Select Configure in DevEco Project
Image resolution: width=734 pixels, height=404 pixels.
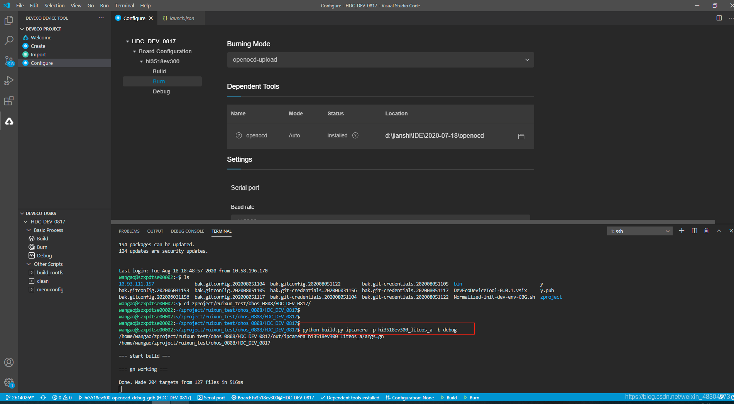click(x=64, y=63)
